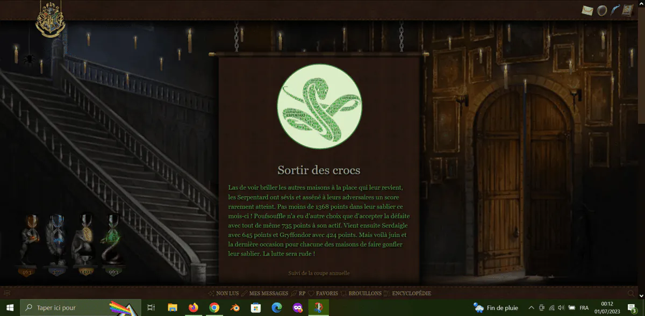Click the Hogwarts crest logo
This screenshot has height=316, width=645.
tap(50, 20)
